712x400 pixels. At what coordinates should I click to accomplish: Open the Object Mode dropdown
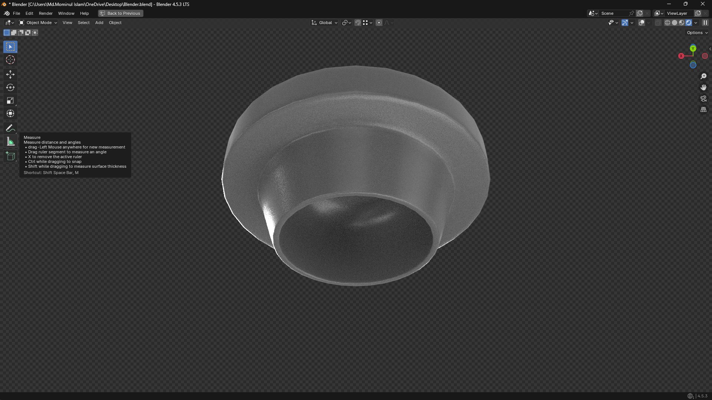[x=38, y=23]
